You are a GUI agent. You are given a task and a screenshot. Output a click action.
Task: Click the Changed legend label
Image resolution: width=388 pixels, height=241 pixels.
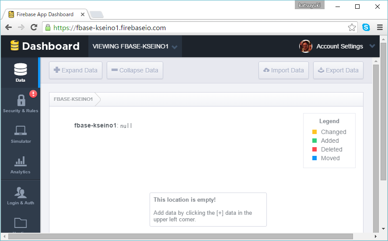(x=334, y=132)
